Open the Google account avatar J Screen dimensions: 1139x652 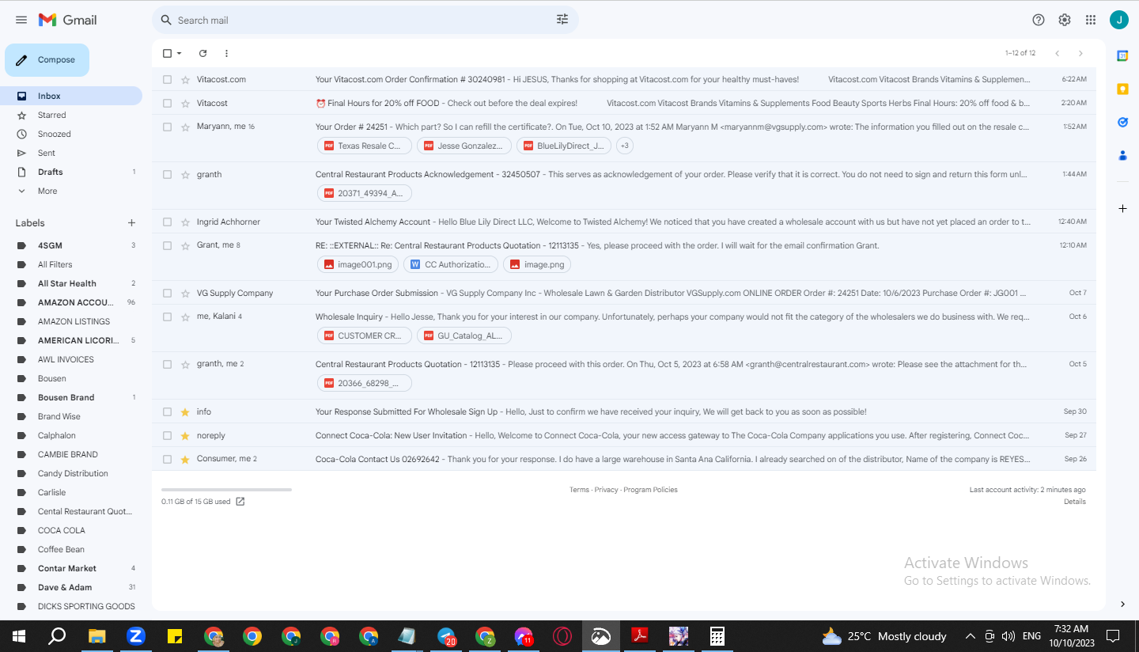click(1119, 20)
